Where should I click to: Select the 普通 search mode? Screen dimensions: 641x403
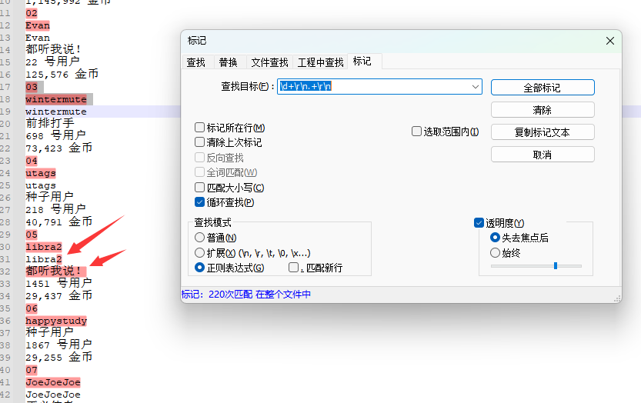pos(200,238)
